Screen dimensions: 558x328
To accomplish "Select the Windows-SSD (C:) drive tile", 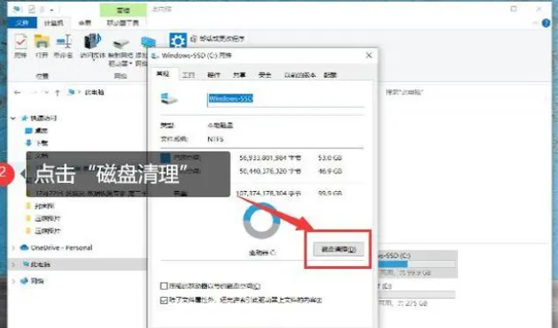I will click(417, 264).
